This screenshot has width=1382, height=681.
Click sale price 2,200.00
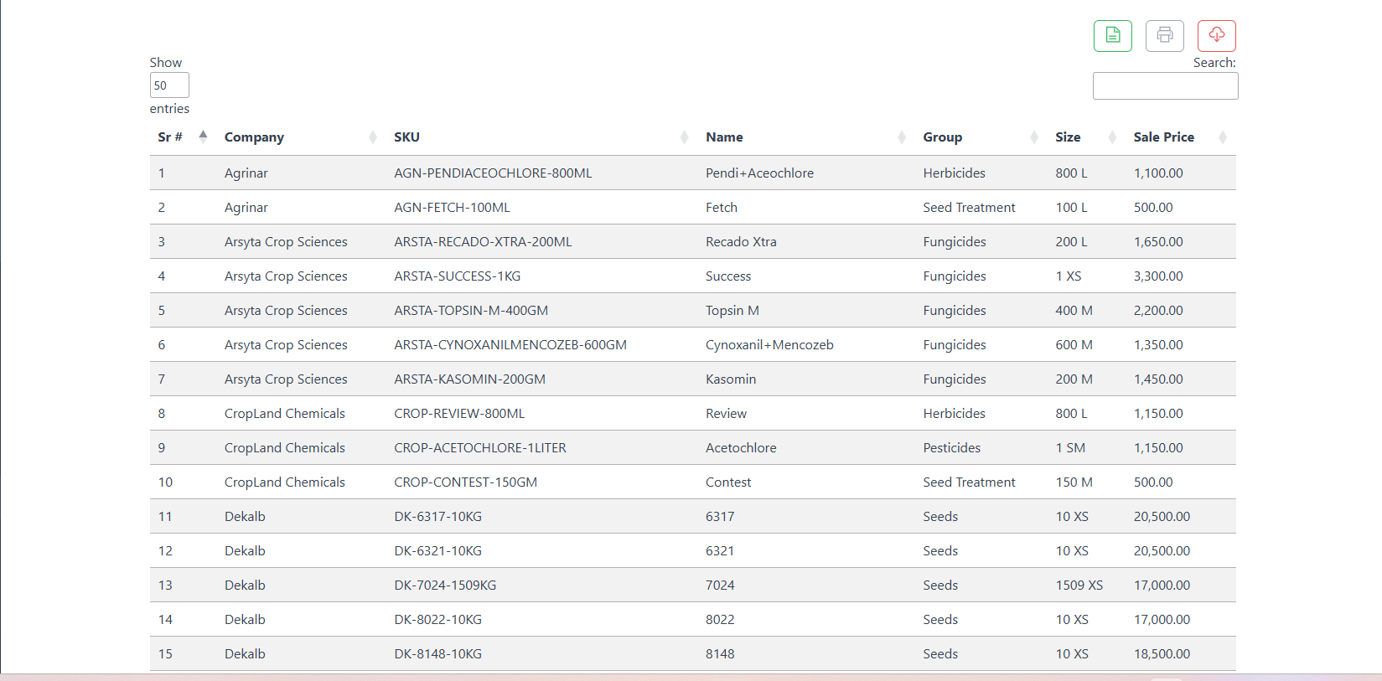pyautogui.click(x=1158, y=311)
